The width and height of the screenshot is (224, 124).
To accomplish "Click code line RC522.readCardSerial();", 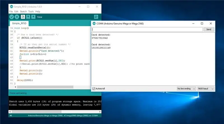I will pyautogui.click(x=35, y=47).
